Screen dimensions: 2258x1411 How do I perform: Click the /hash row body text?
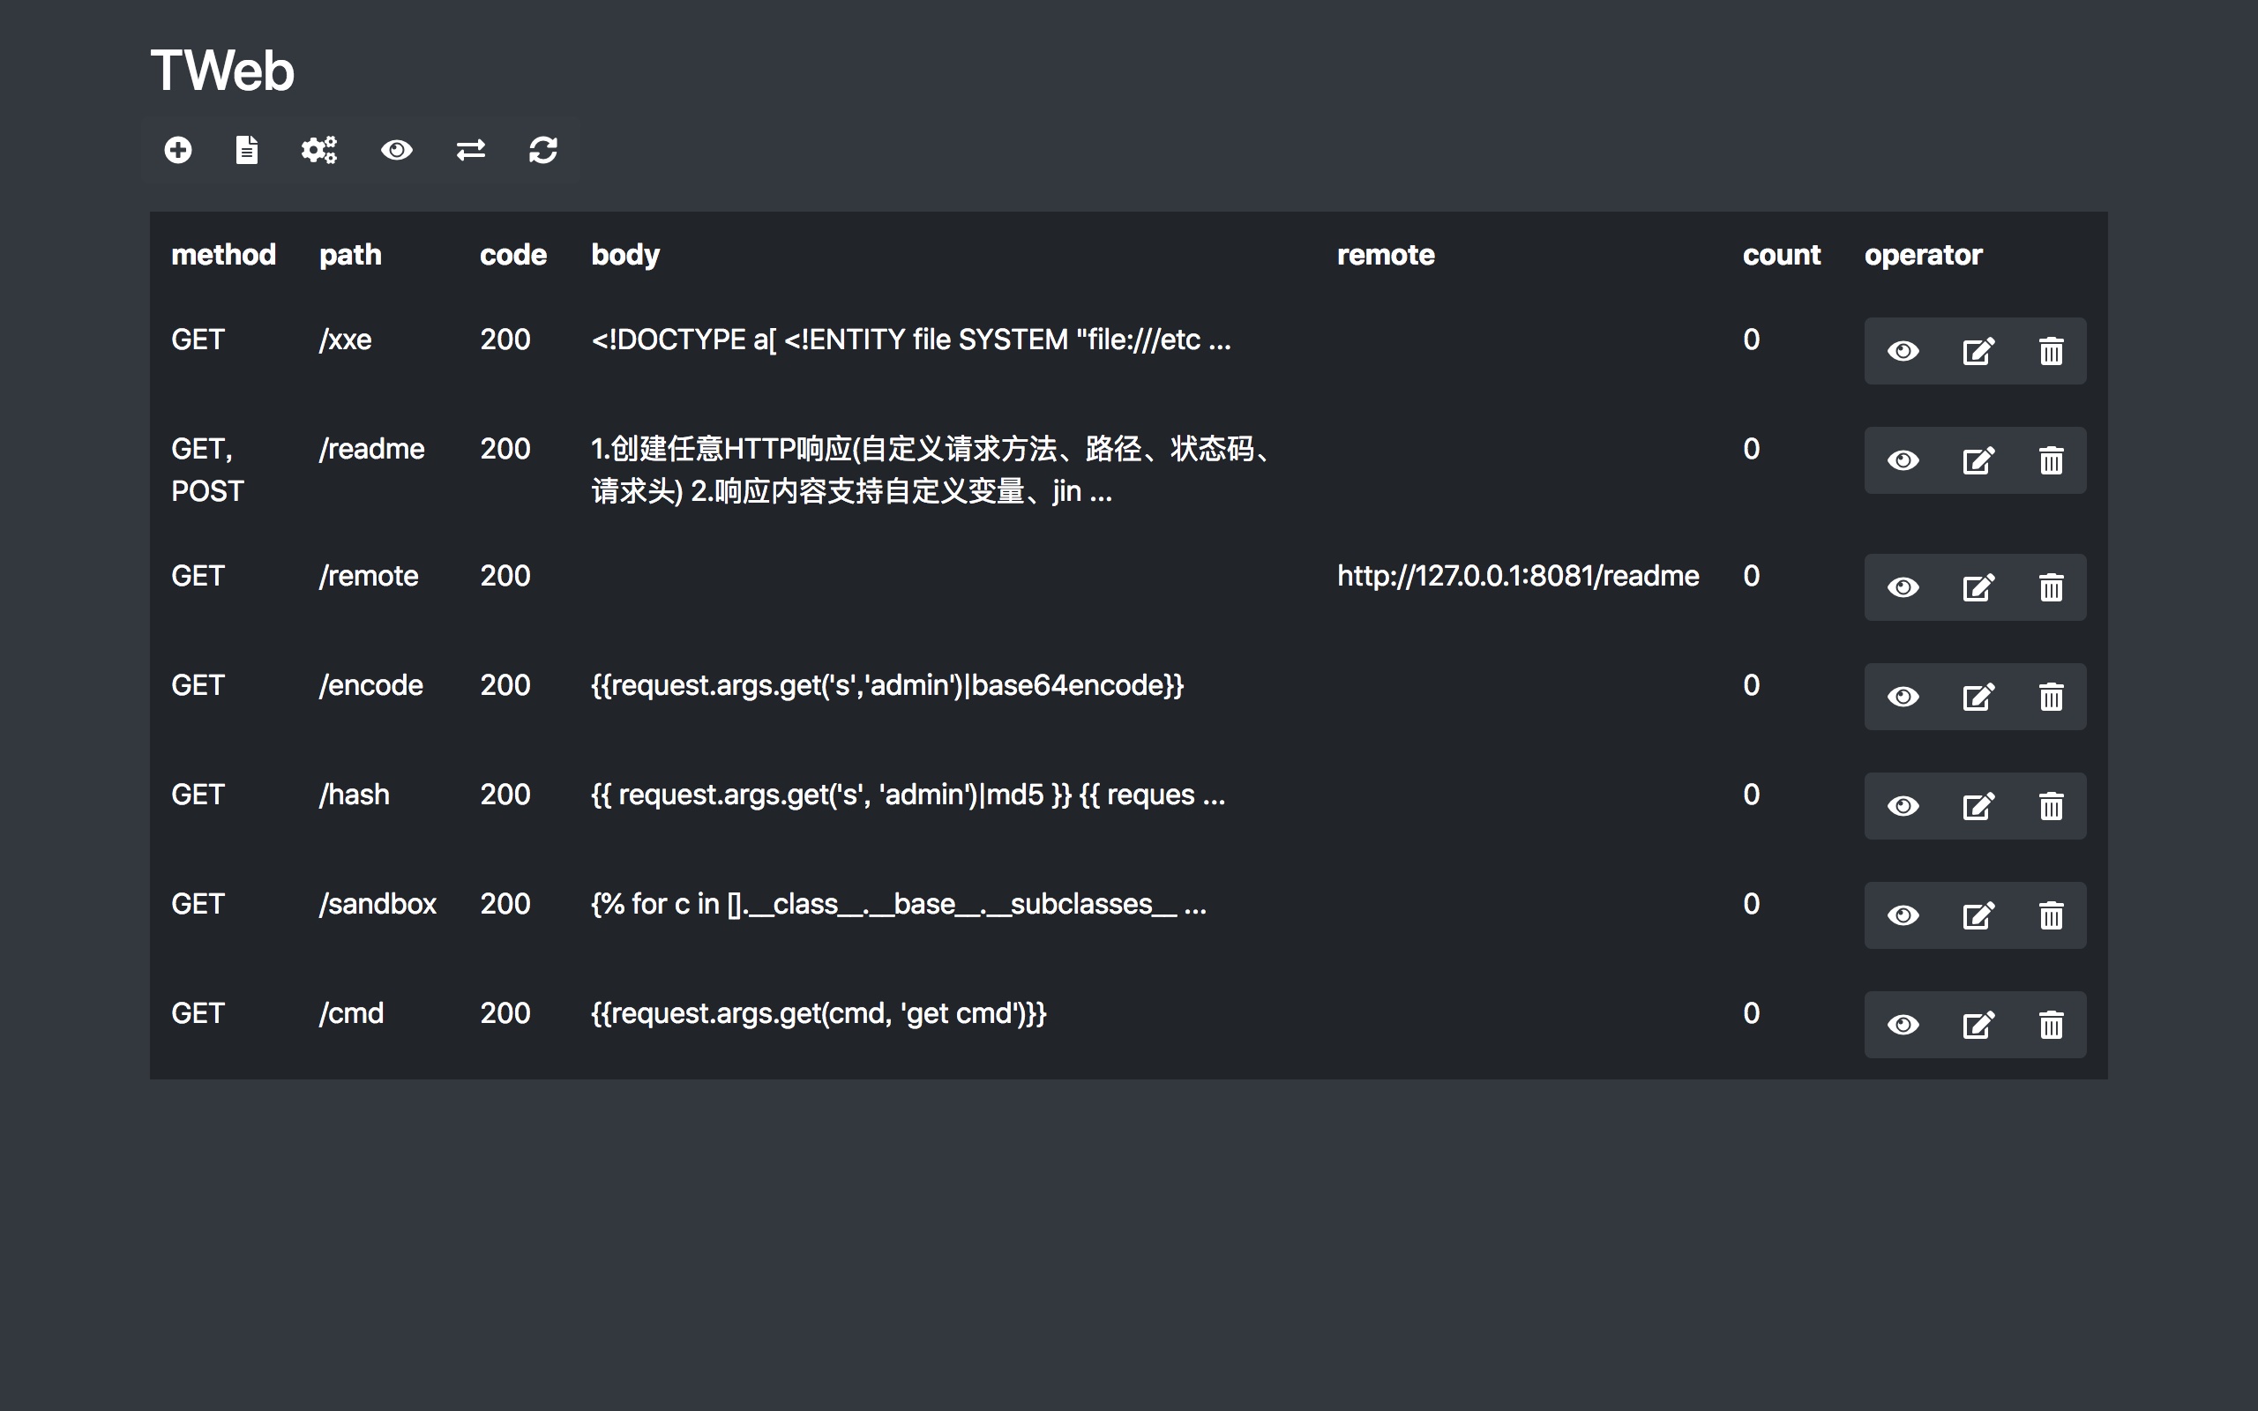907,795
